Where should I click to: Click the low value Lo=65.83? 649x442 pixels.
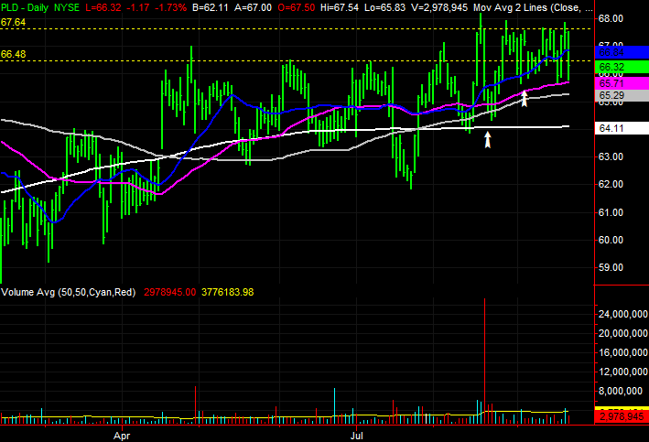(385, 7)
